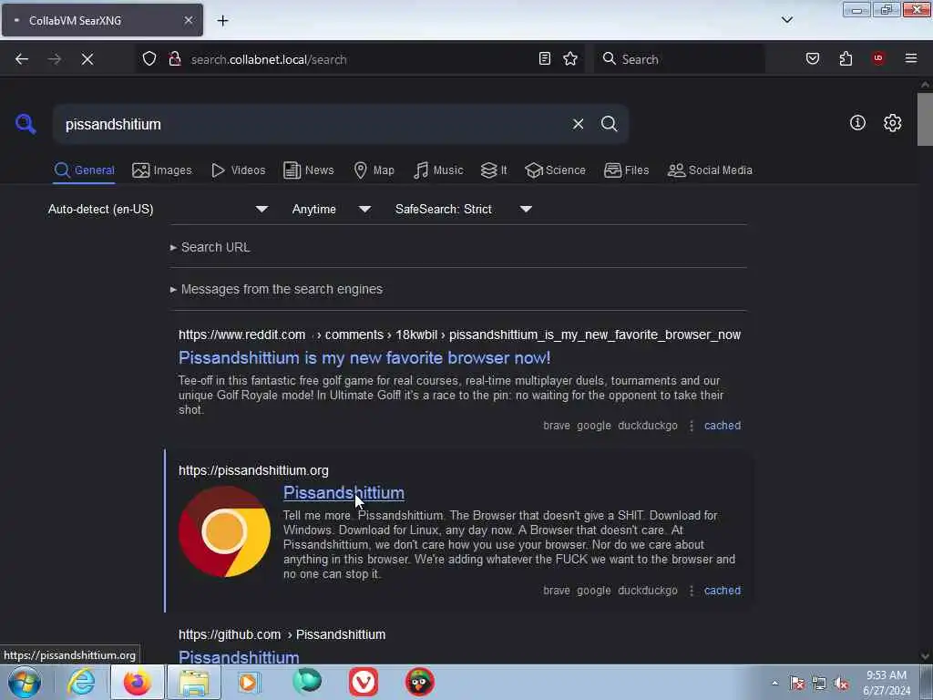The height and width of the screenshot is (700, 933).
Task: Stop page loading with X button
Action: coord(87,59)
